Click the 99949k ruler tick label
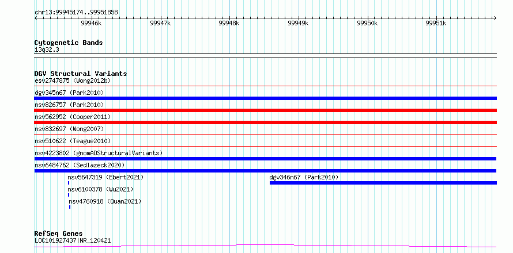The image size is (513, 253). pos(298,23)
